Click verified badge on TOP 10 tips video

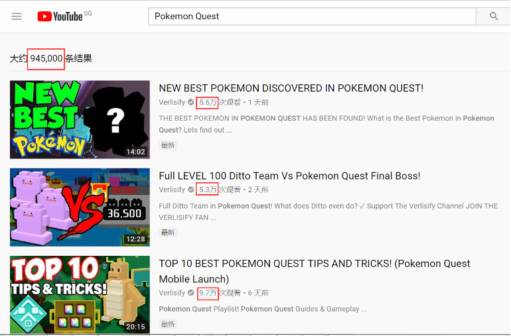[x=191, y=293]
